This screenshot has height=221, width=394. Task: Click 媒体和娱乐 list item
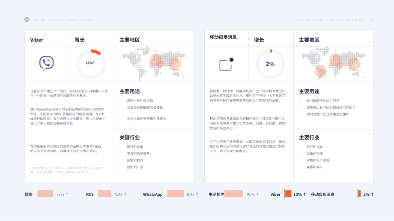click(314, 167)
